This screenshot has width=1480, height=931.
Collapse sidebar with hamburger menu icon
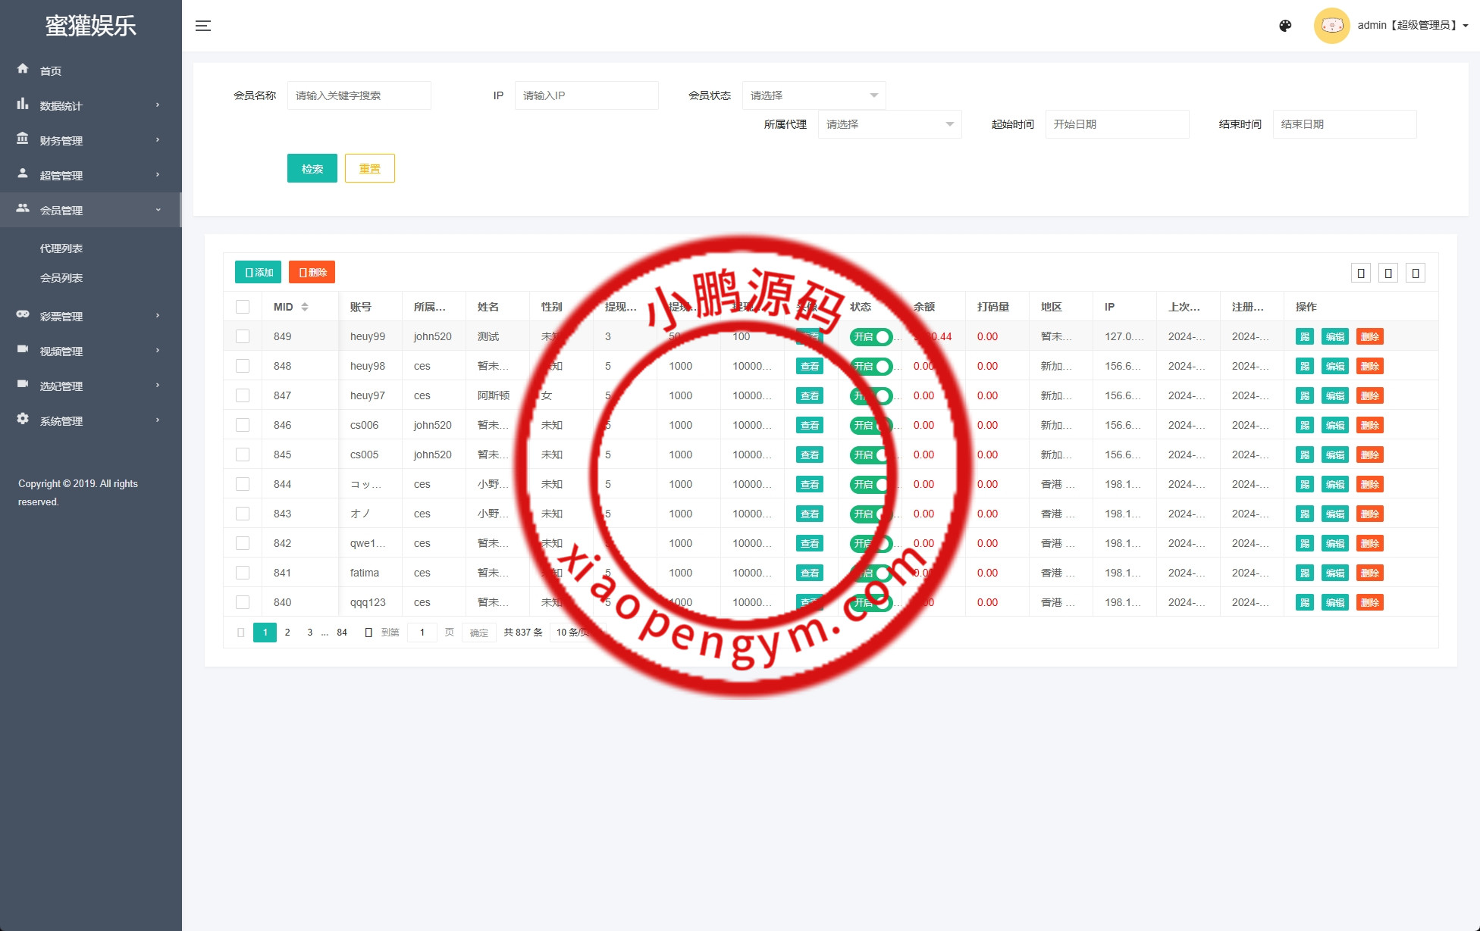click(x=202, y=26)
